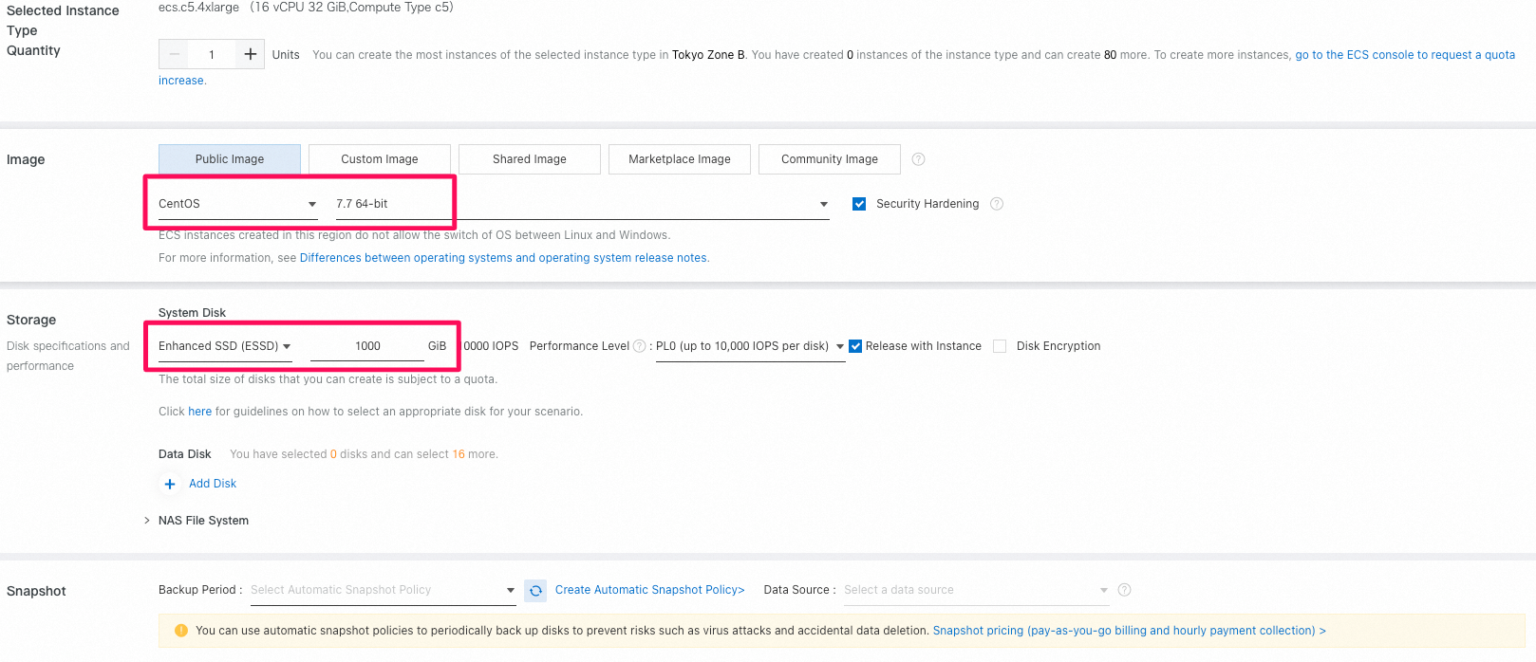Image resolution: width=1536 pixels, height=662 pixels.
Task: Click the plus icon for Add Disk
Action: (x=170, y=484)
